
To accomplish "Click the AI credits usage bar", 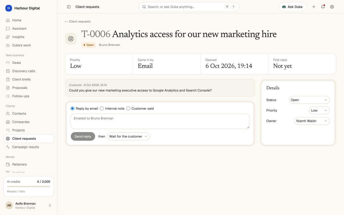I will coord(29,187).
